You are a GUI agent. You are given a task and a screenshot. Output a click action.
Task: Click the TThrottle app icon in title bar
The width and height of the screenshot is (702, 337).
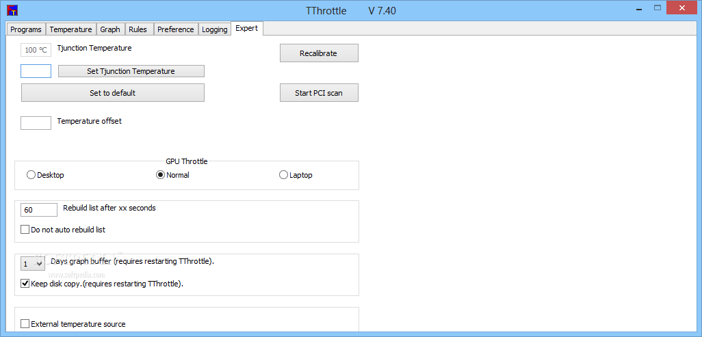point(13,10)
